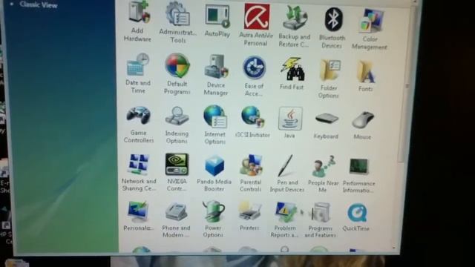This screenshot has height=267, width=475.
Task: Launch Device Manager
Action: (216, 67)
